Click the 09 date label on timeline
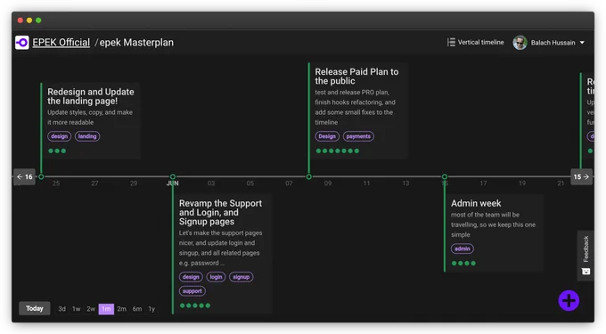The height and width of the screenshot is (334, 606). (328, 183)
